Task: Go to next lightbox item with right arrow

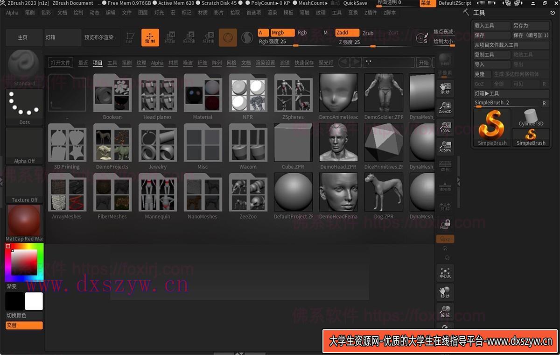Action: point(356,63)
